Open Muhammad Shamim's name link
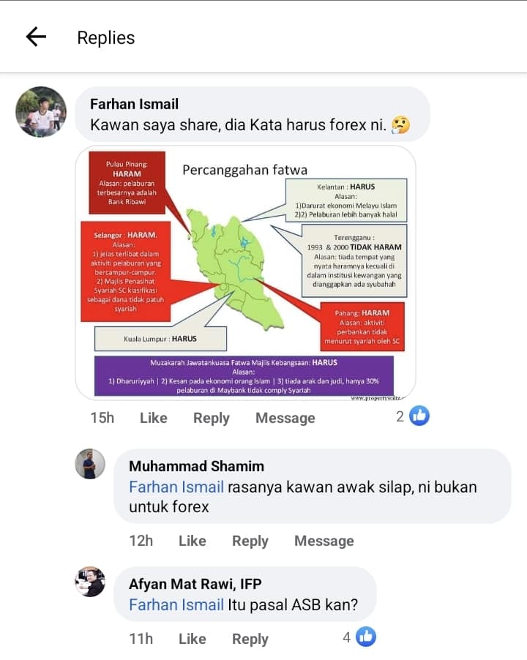Screen dimensions: 527x660 click(197, 466)
